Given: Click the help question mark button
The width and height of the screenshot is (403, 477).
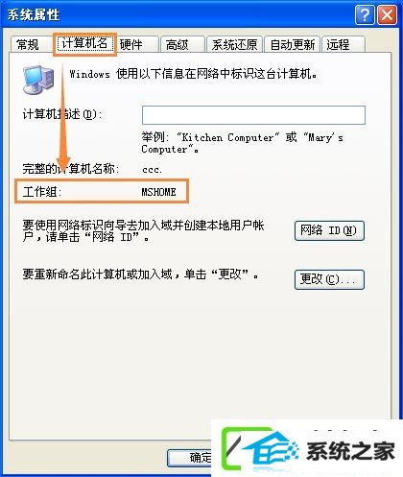Looking at the screenshot, I should [365, 14].
